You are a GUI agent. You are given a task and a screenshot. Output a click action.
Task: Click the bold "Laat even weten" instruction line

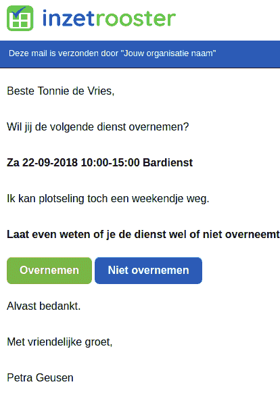click(x=143, y=235)
